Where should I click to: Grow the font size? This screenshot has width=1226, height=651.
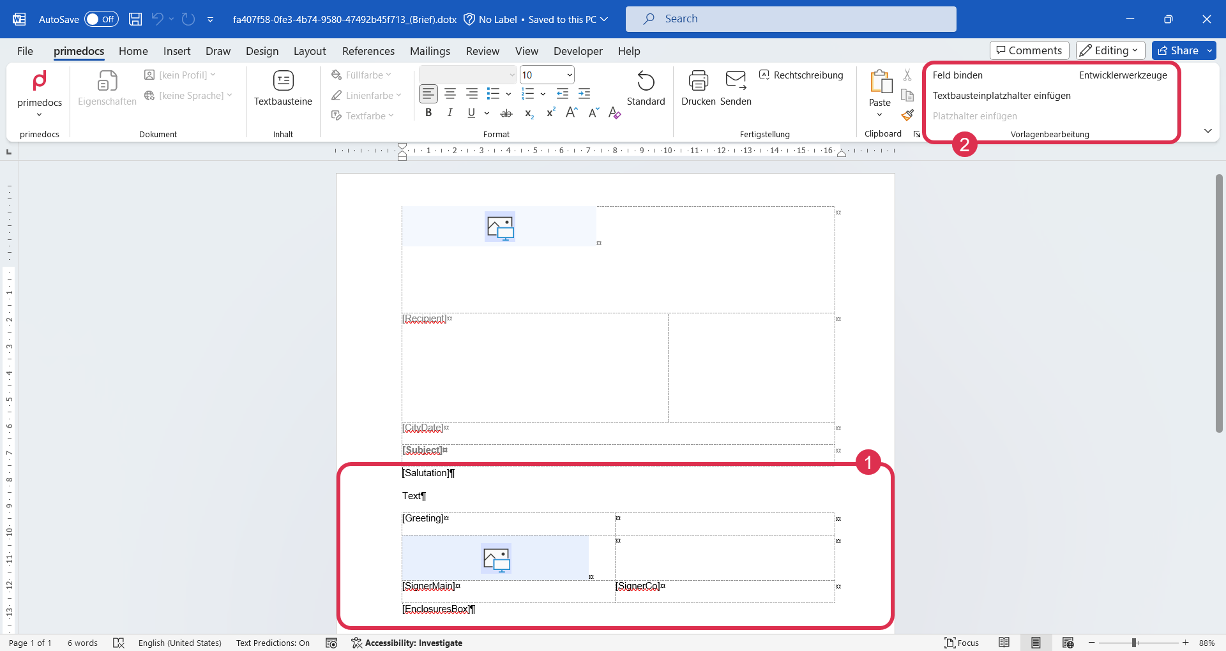(572, 113)
